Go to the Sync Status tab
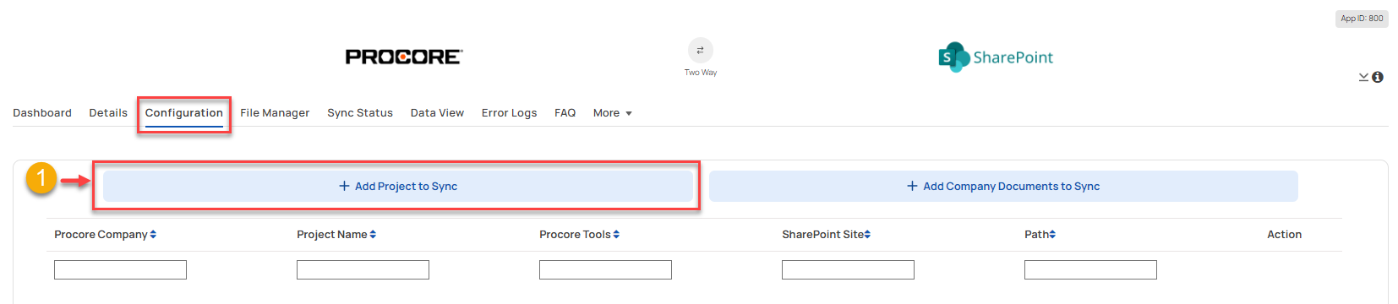The image size is (1398, 304). 360,113
